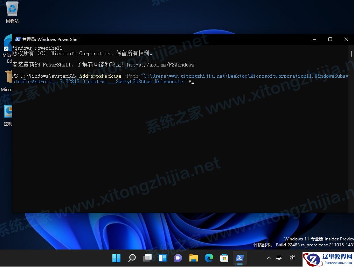Click the Start menu button
This screenshot has width=354, height=267.
tap(116, 258)
